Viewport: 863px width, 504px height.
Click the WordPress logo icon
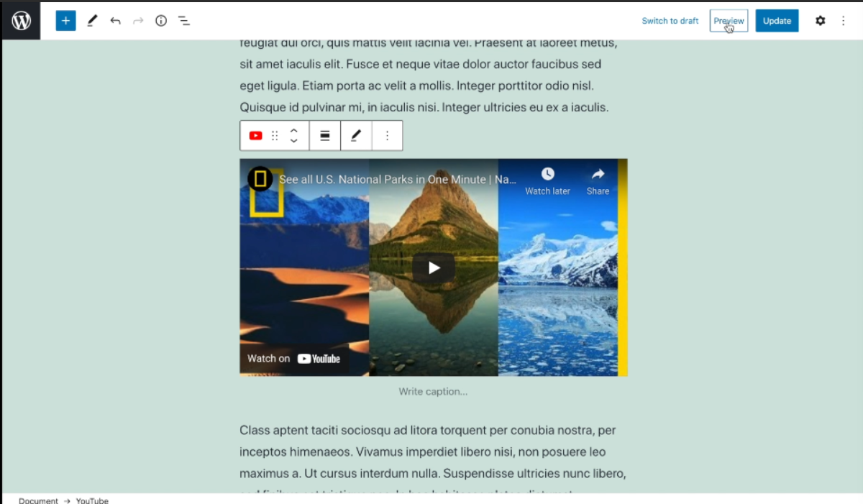(21, 21)
